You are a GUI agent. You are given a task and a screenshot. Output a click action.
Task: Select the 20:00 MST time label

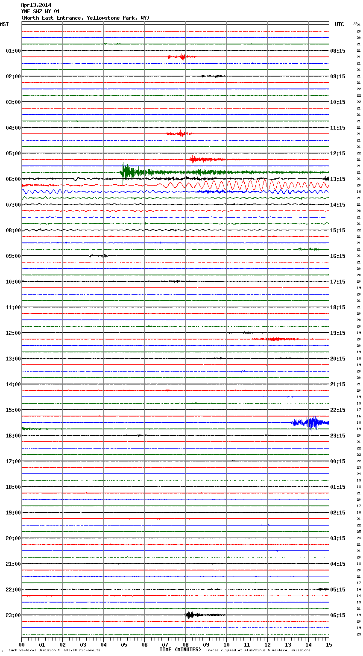[x=13, y=538]
